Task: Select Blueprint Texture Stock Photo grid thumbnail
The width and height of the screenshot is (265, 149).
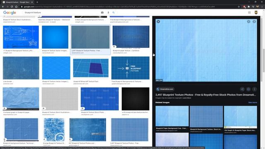Action: pos(100,99)
